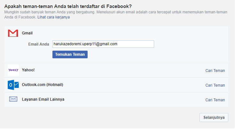This screenshot has width=235, height=129.
Task: Expand the Outlook.com (Hotmail) label
Action: (43, 85)
